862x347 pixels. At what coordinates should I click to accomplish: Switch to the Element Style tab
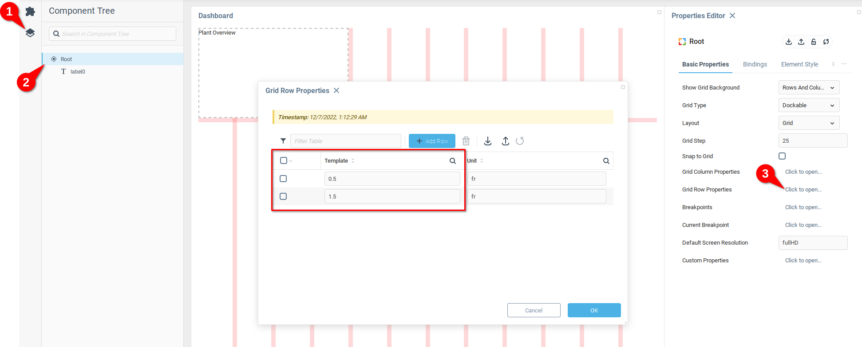799,64
